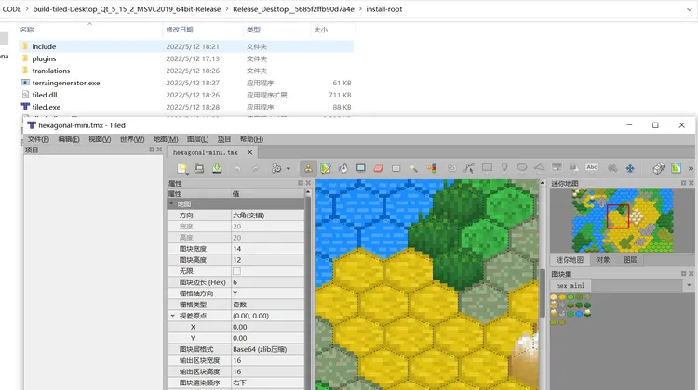The image size is (698, 390).
Task: Close the hexagonal-mini.tmx document tab
Action: point(250,152)
